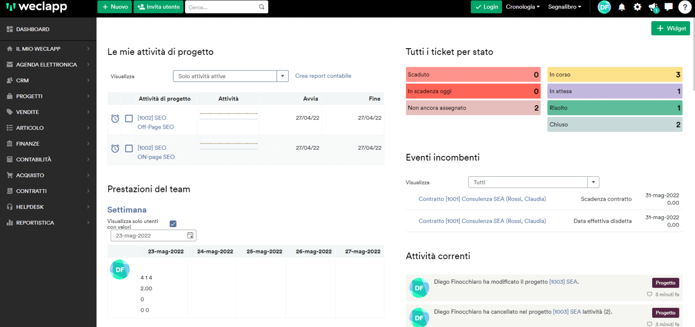Click Invita utente button

pos(159,7)
